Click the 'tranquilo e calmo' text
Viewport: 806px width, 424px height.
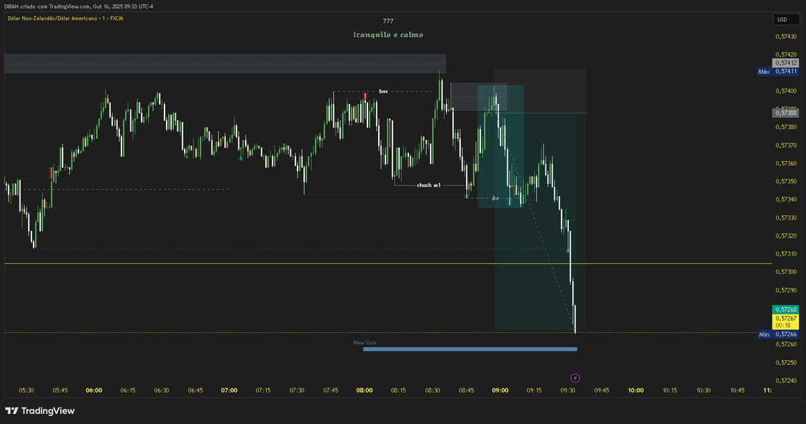388,34
